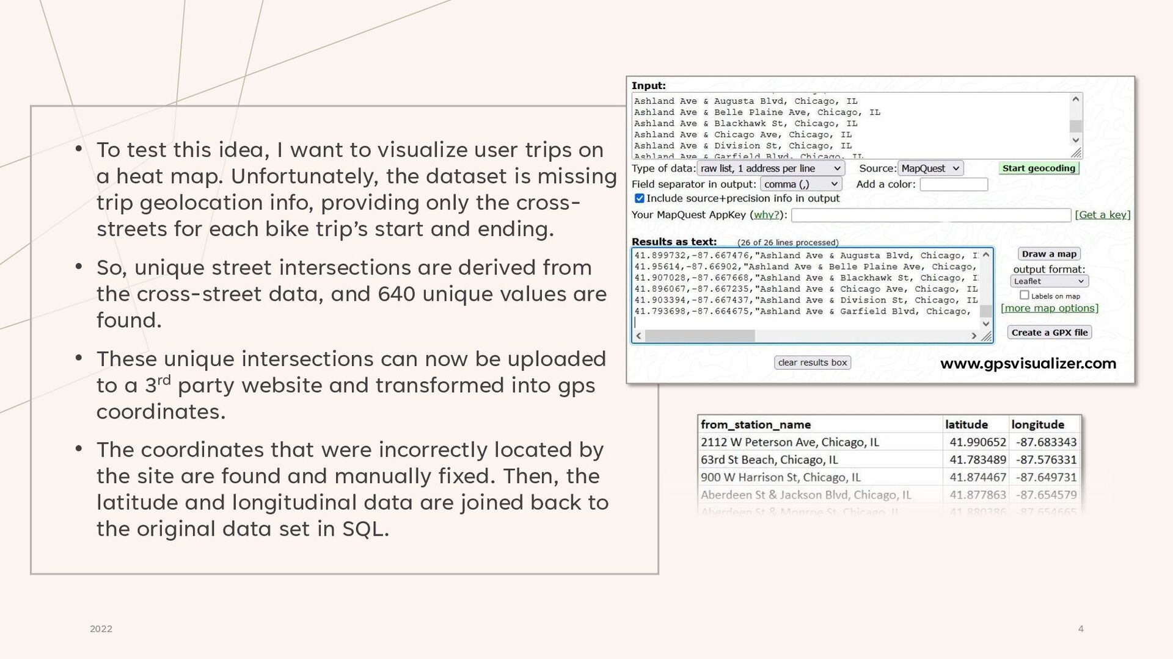1173x659 pixels.
Task: Select longitude value -87.649731
Action: pyautogui.click(x=1046, y=477)
